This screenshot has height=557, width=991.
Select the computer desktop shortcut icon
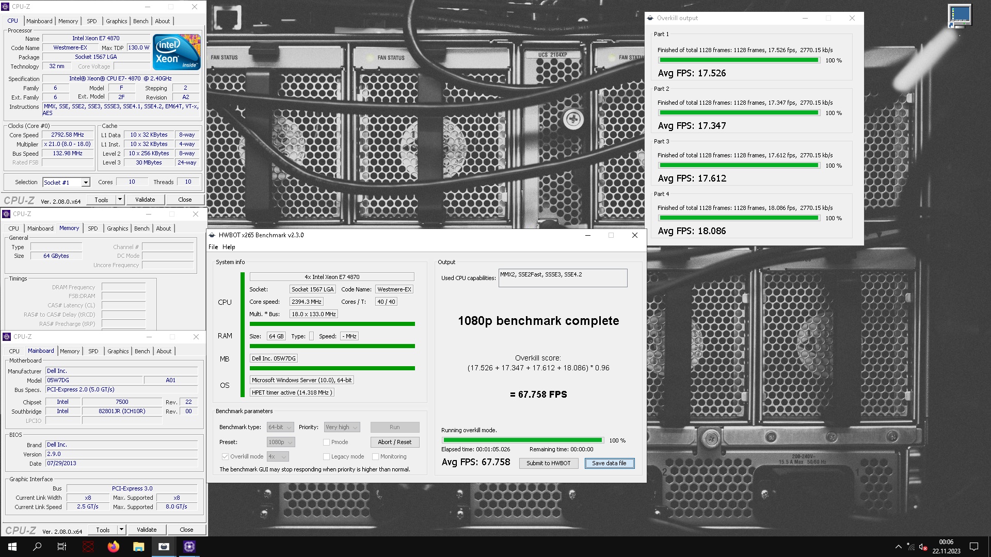click(960, 16)
